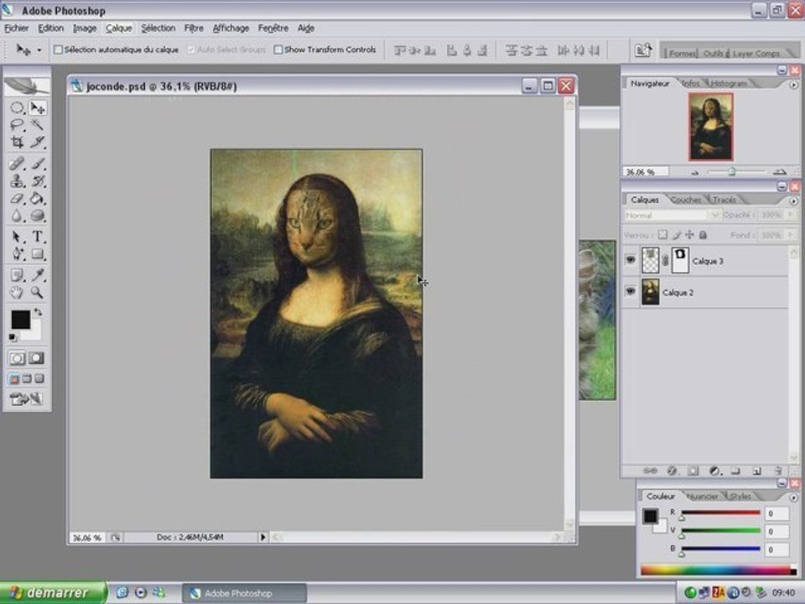The width and height of the screenshot is (805, 604).
Task: Select the Magic Wand tool
Action: pyautogui.click(x=37, y=124)
